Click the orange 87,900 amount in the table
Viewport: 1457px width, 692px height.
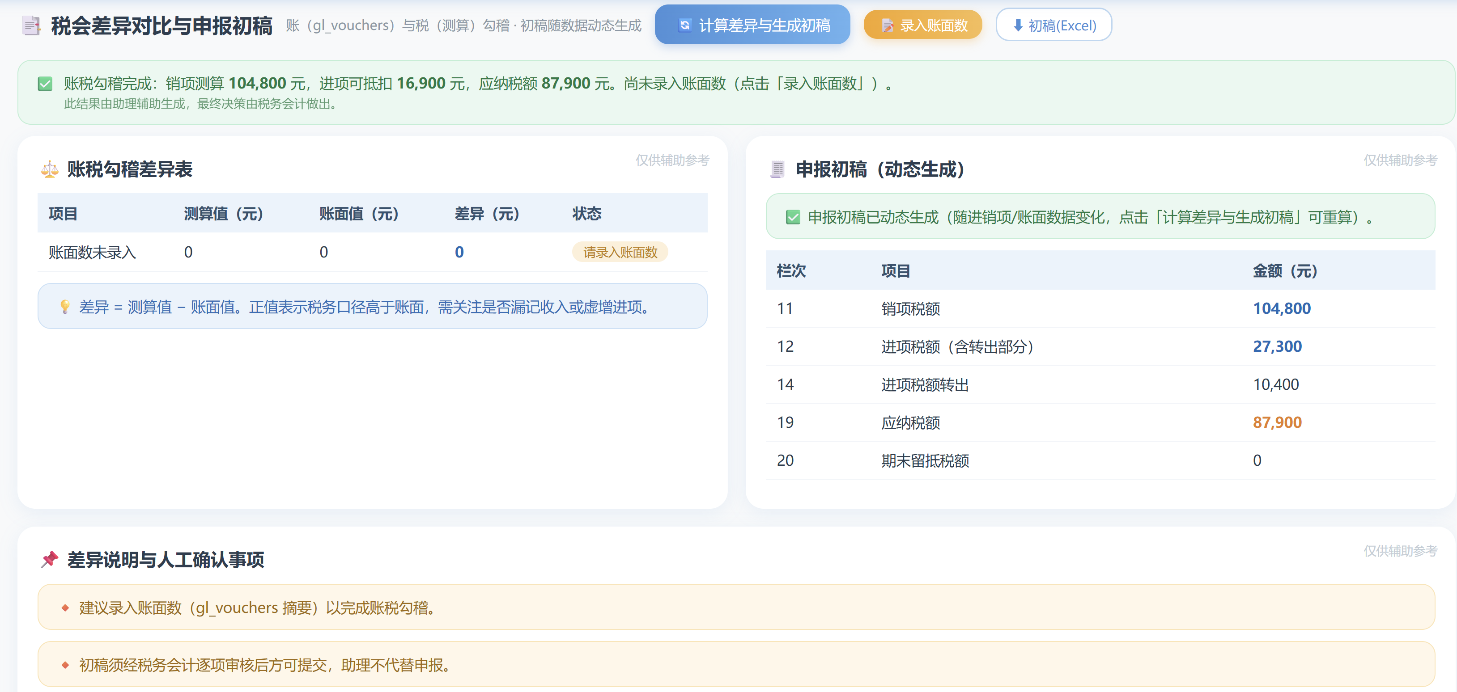[x=1277, y=422]
